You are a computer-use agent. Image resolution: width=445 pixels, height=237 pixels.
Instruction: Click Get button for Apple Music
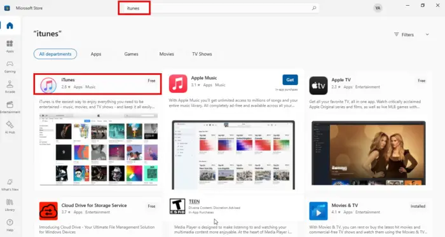[x=290, y=80]
